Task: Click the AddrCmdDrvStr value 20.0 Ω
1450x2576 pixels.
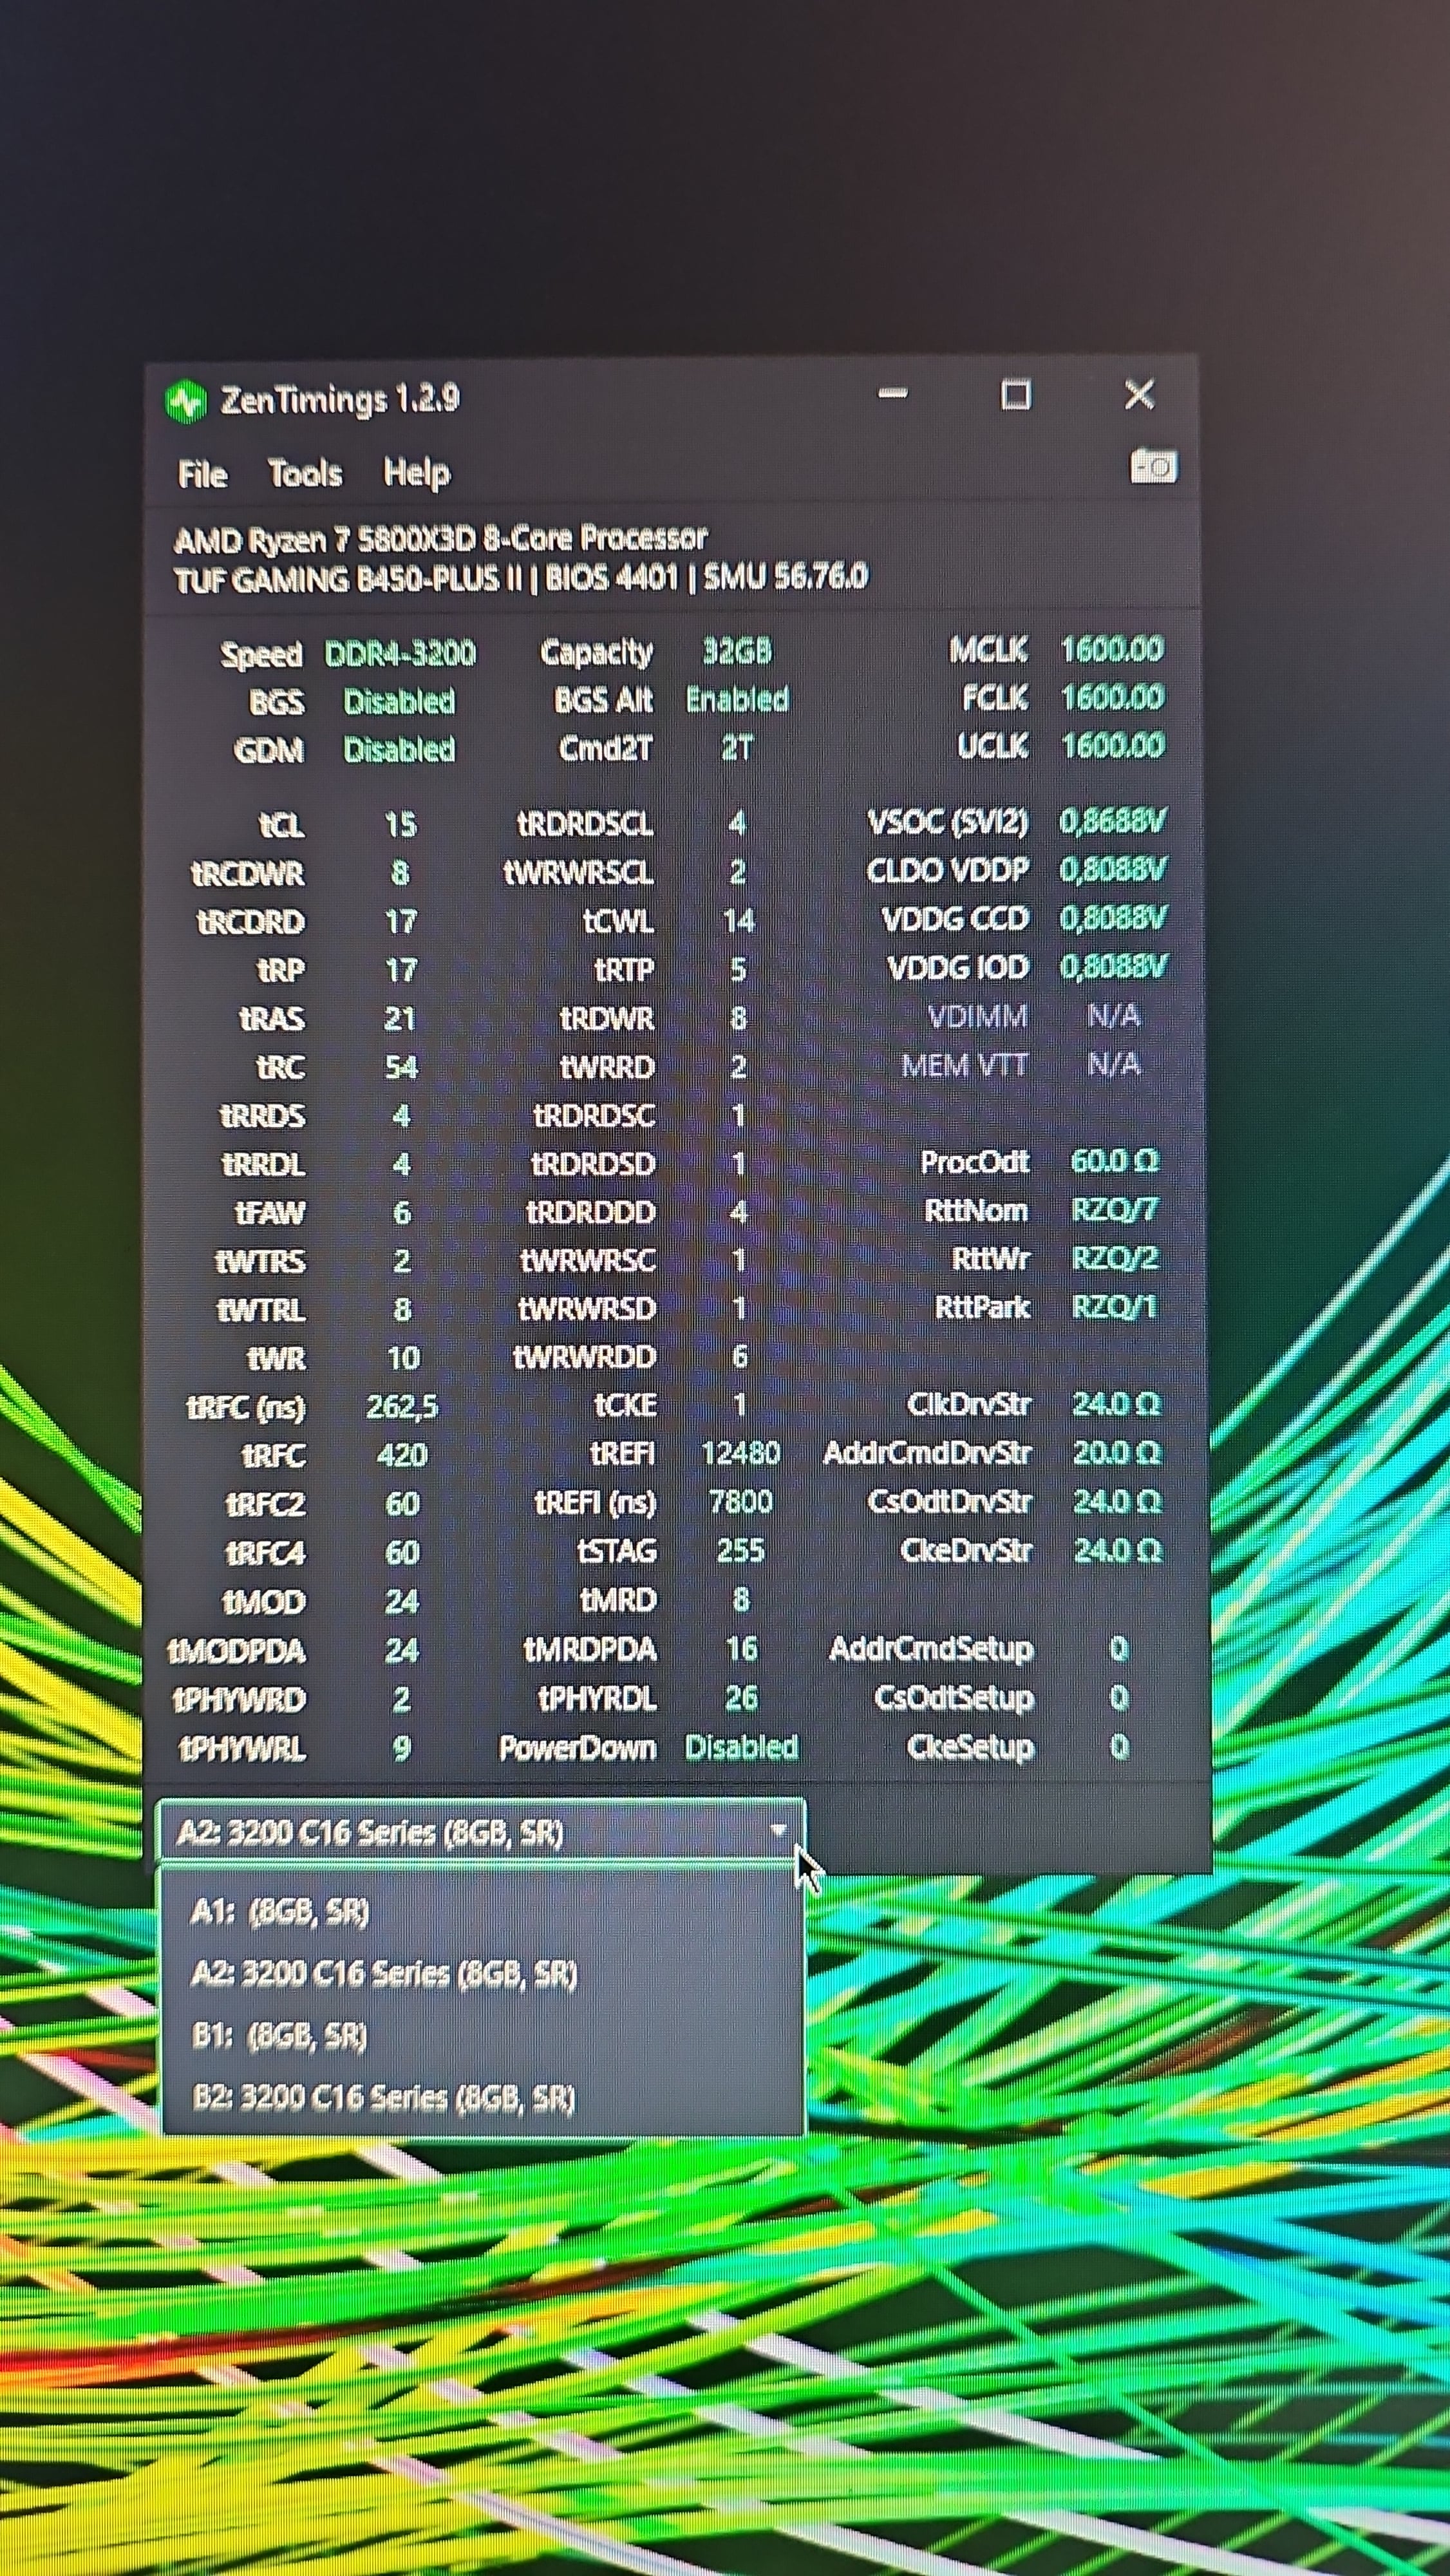Action: [1117, 1452]
